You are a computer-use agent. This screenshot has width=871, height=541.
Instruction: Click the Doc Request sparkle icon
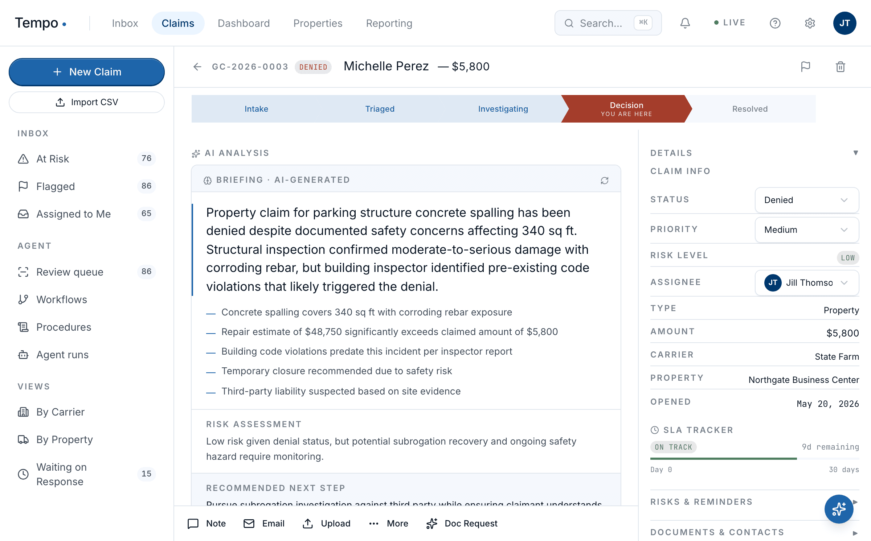click(x=432, y=524)
